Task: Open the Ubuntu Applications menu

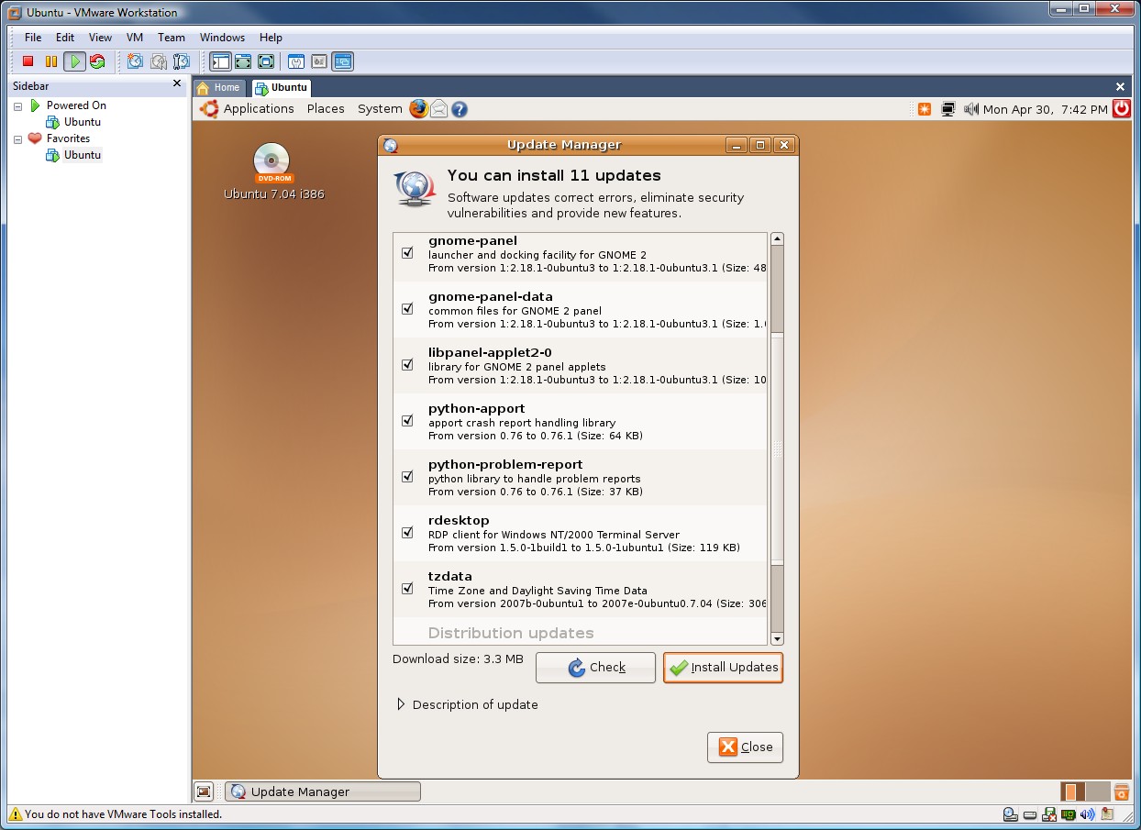Action: [x=259, y=108]
